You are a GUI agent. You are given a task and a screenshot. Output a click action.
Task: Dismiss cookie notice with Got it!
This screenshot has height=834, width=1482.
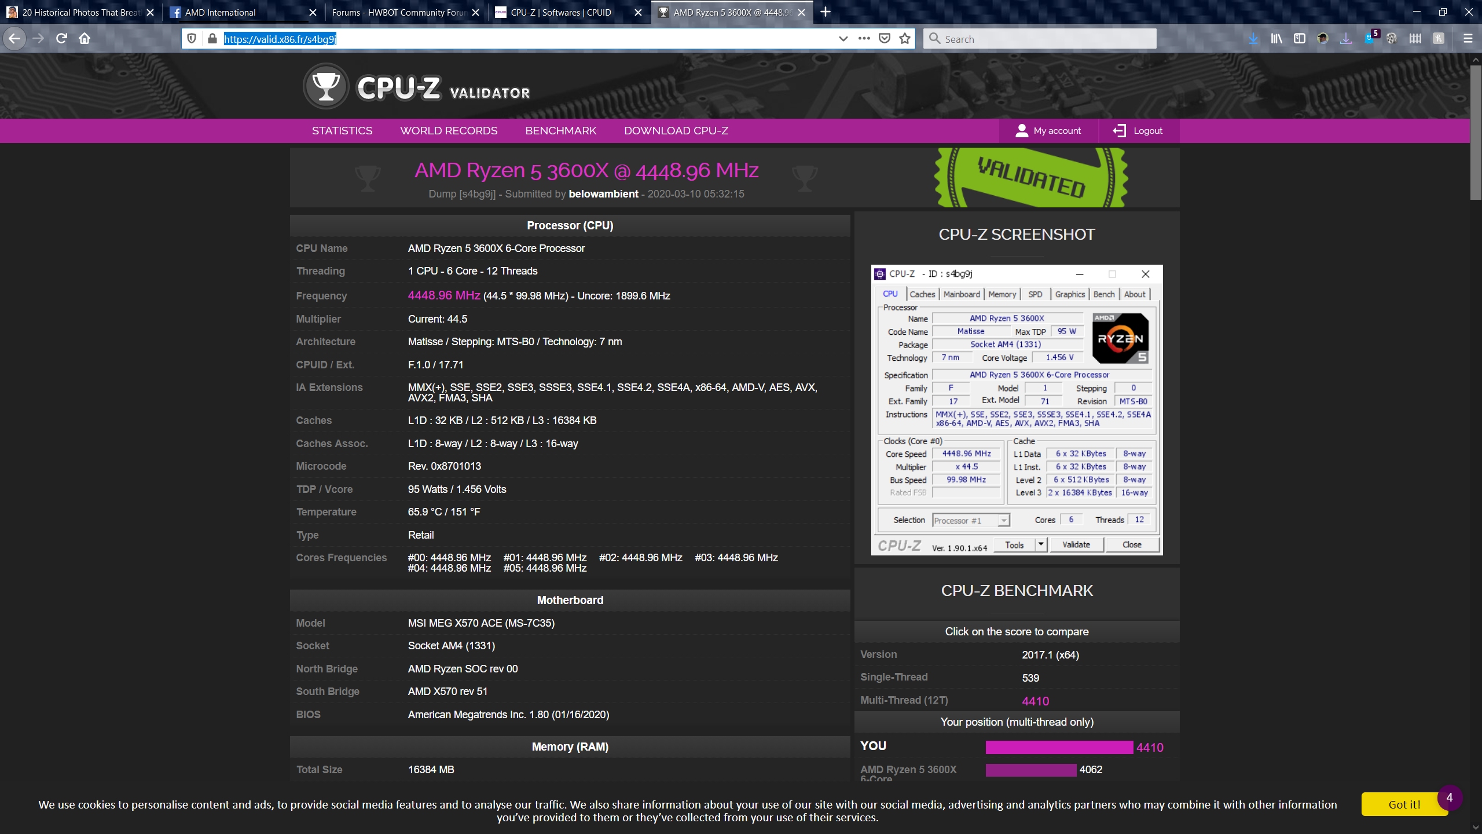coord(1404,804)
